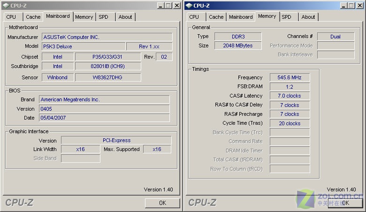Minimize the right CPU-Z window
Image resolution: width=366 pixels, height=212 pixels.
343,6
